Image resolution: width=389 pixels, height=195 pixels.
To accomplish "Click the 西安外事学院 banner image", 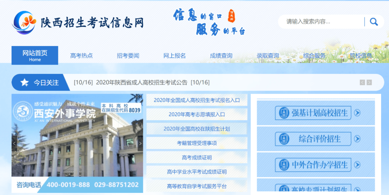I will tap(77, 143).
